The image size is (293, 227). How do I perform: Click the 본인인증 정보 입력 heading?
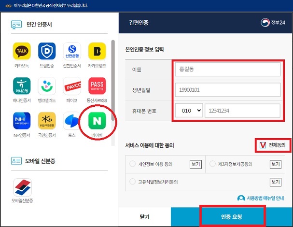(144, 49)
